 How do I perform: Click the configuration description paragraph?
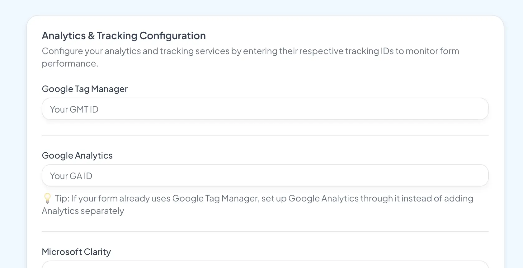click(250, 51)
